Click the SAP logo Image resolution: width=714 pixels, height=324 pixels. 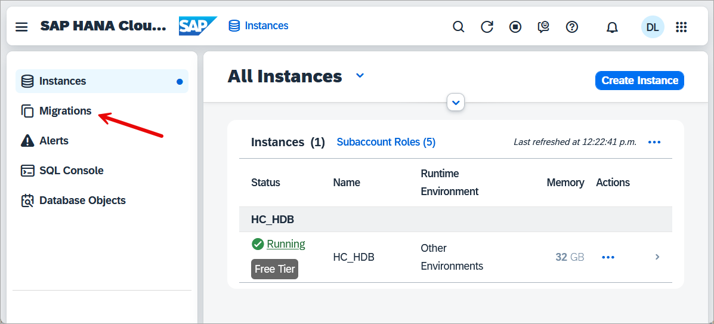(197, 26)
